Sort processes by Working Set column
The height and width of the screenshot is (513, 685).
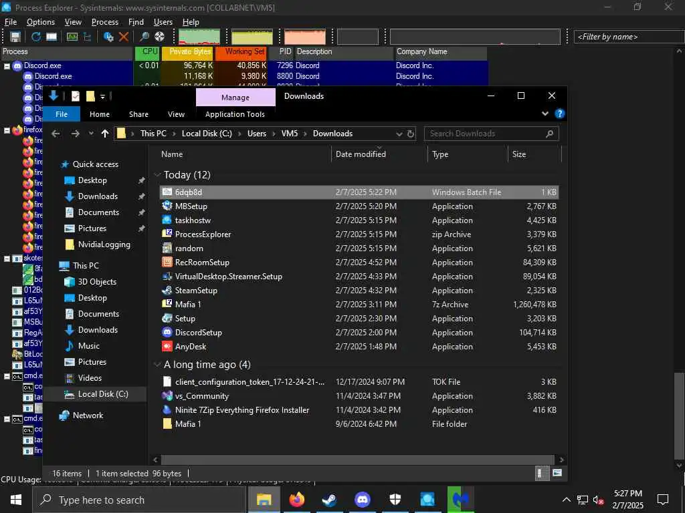pos(241,52)
